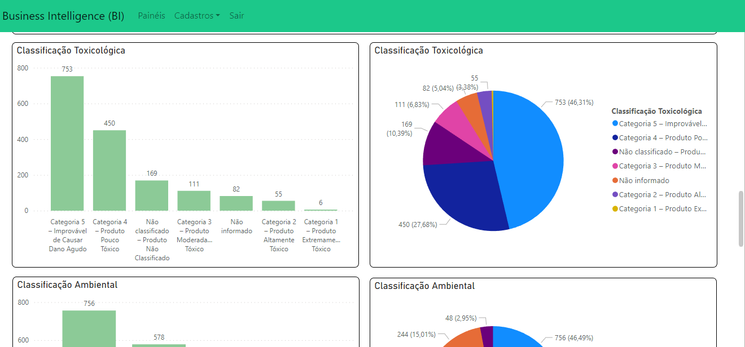Go to the Painéis menu item
Viewport: 745px width, 347px height.
pyautogui.click(x=152, y=16)
